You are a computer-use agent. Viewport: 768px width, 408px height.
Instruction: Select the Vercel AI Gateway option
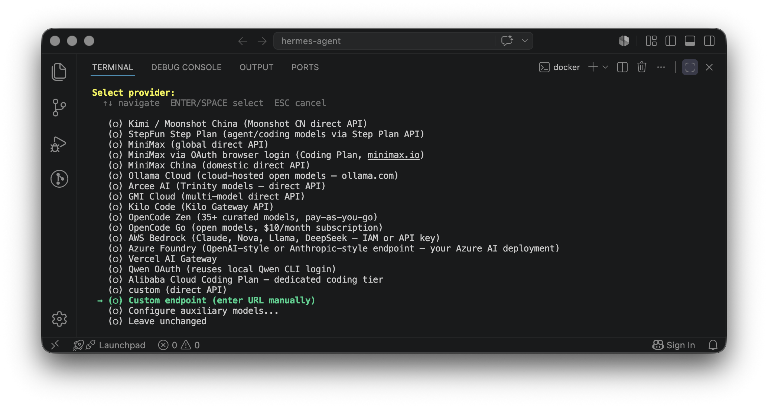163,259
